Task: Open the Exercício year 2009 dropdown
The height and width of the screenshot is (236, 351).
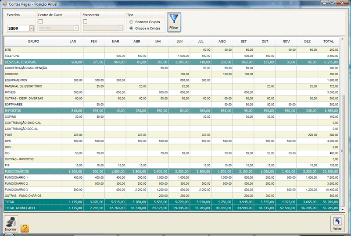Action: 32,28
